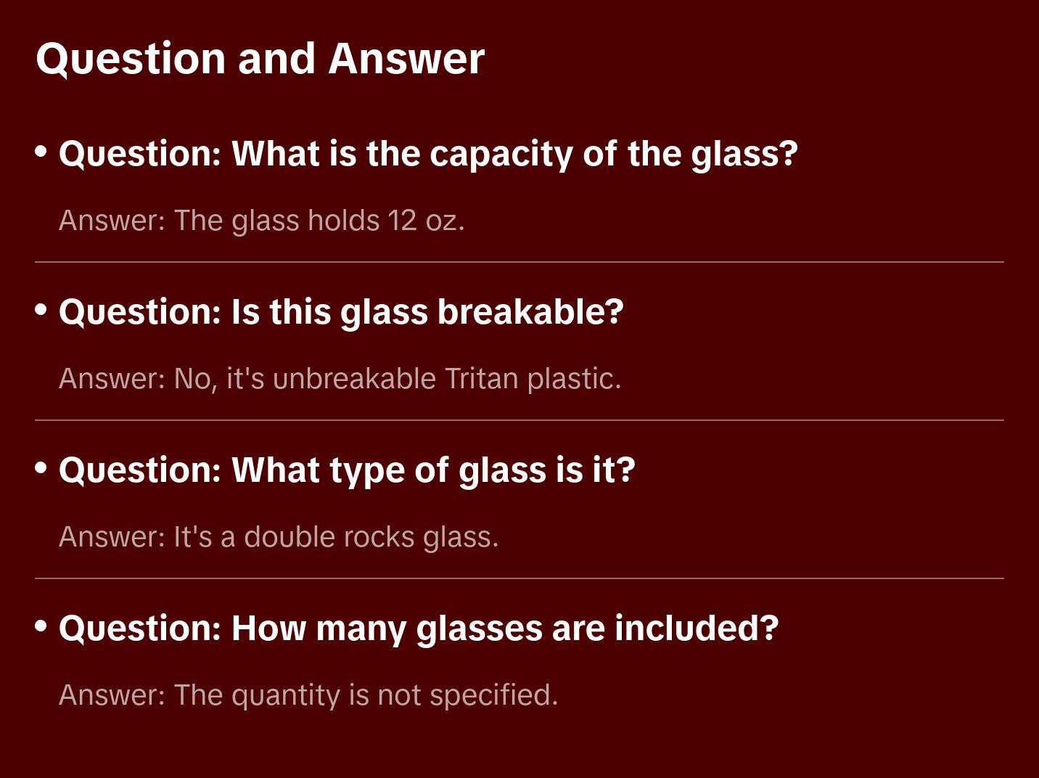Image resolution: width=1039 pixels, height=778 pixels.
Task: Click the words 'Tritan plastic' in the answer
Action: coord(533,379)
